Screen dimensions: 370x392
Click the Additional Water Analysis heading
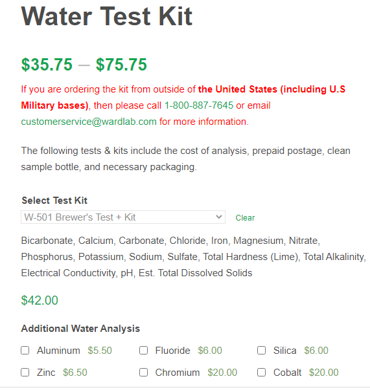tap(80, 329)
